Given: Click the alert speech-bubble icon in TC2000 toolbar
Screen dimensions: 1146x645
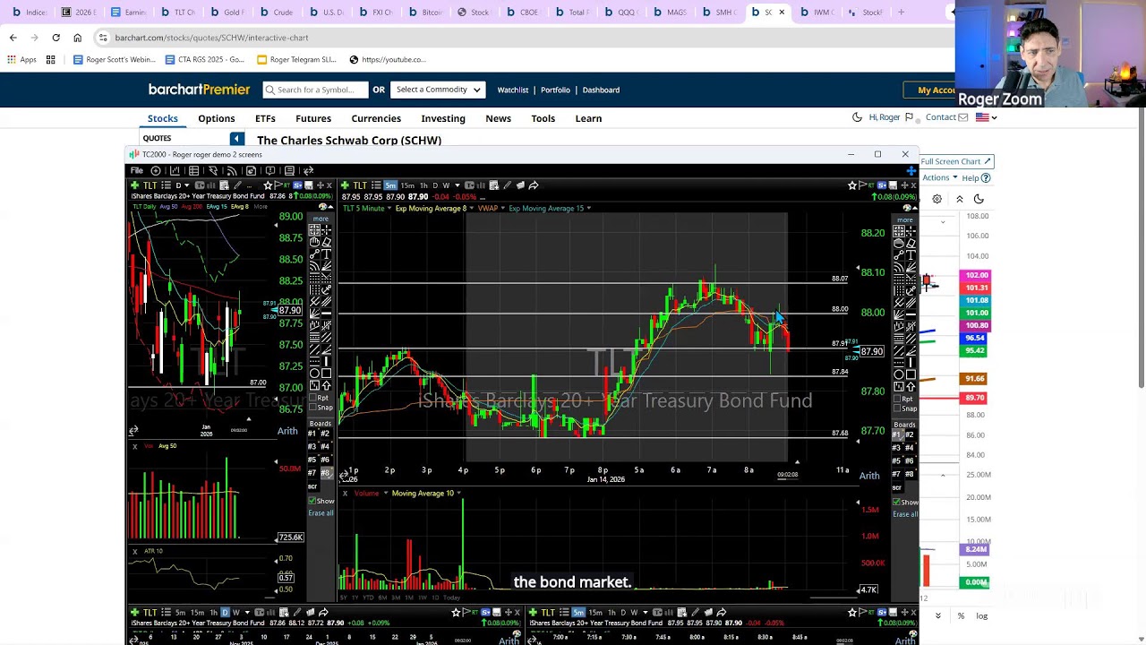Looking at the screenshot, I should click(270, 170).
